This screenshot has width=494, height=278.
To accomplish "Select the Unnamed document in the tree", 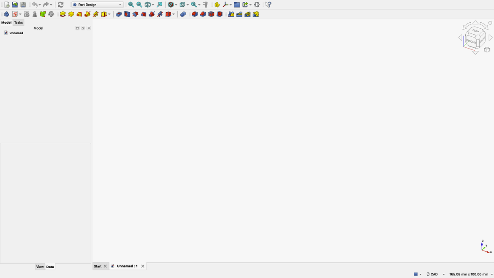I will tap(16, 33).
